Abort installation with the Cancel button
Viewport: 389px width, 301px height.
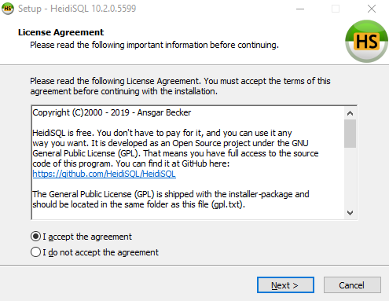352,285
